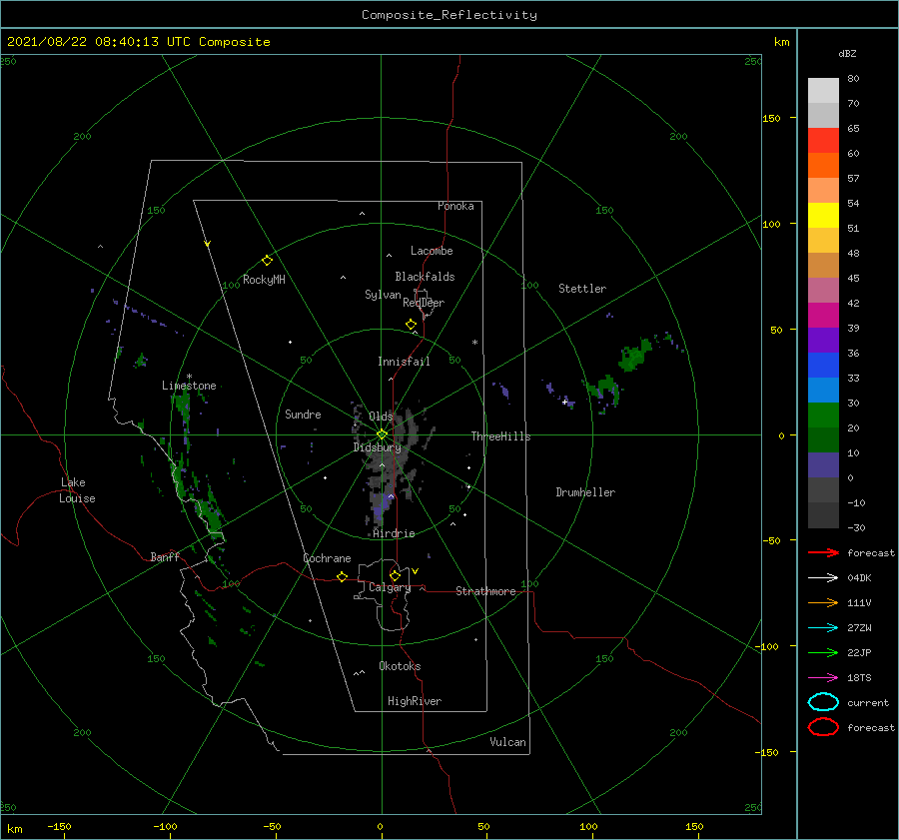Click the red forecast ellipse legend icon

(823, 727)
